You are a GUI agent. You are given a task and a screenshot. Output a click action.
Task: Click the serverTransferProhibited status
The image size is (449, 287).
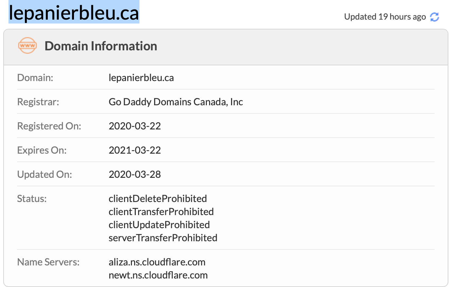[163, 238]
